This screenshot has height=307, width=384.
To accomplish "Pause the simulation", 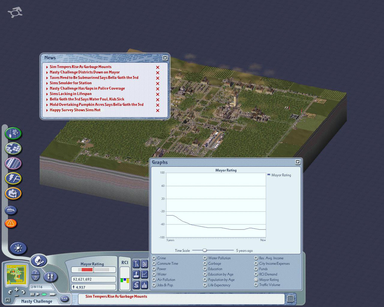I will [32, 294].
